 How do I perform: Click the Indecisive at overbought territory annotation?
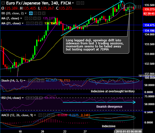[x=113, y=91]
